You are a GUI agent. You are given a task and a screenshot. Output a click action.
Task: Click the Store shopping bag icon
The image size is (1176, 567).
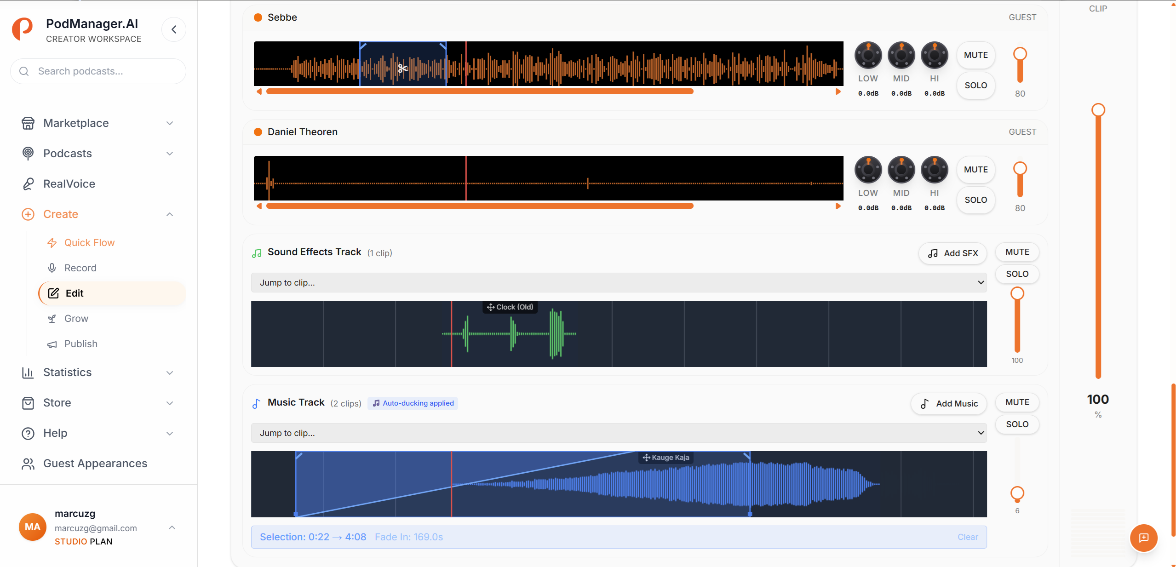point(28,403)
